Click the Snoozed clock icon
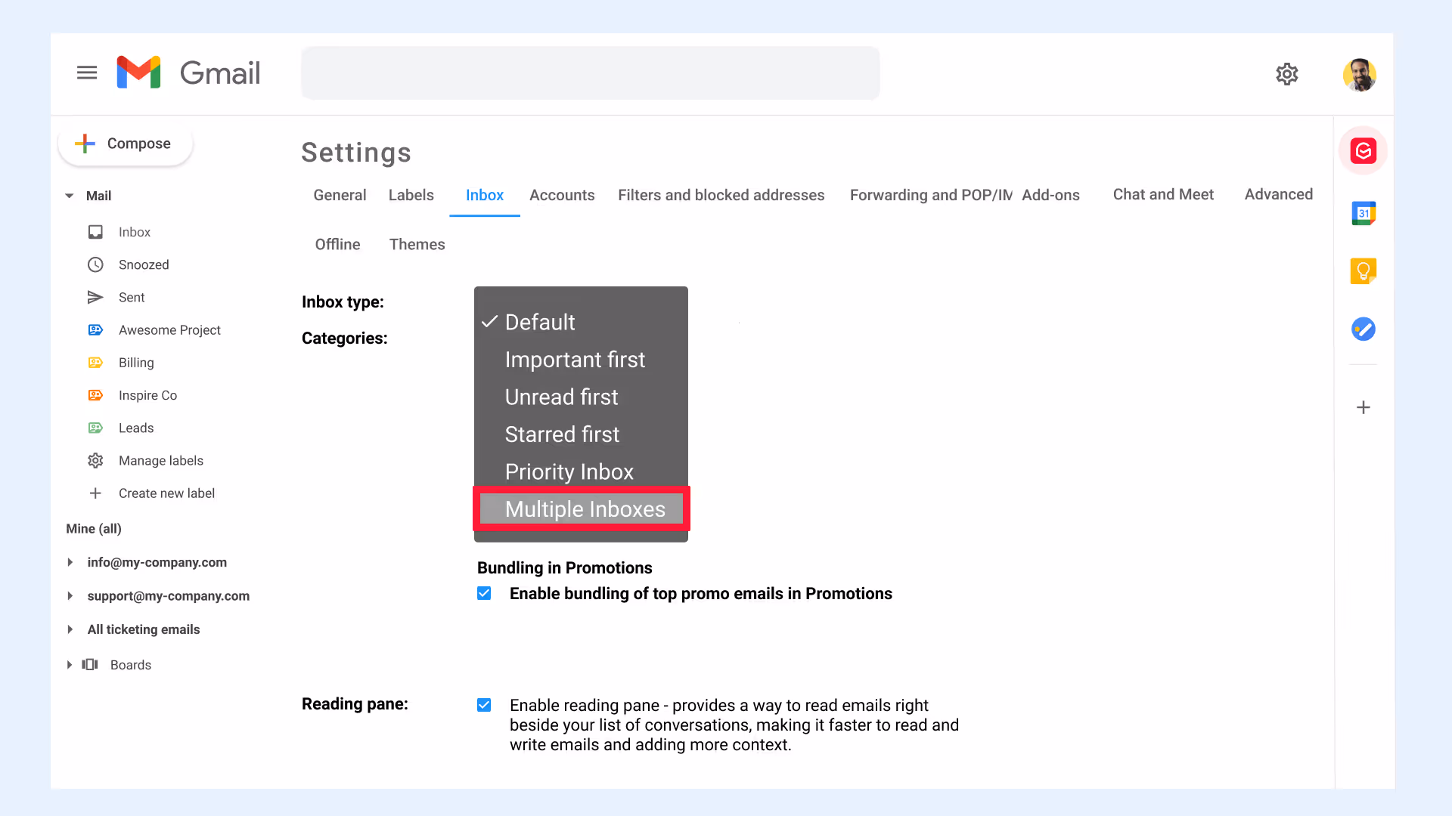1452x816 pixels. pos(95,264)
